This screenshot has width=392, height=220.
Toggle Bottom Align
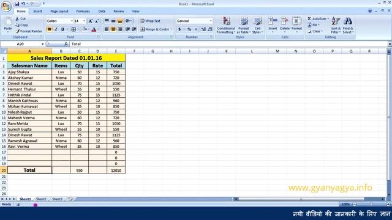(120, 21)
